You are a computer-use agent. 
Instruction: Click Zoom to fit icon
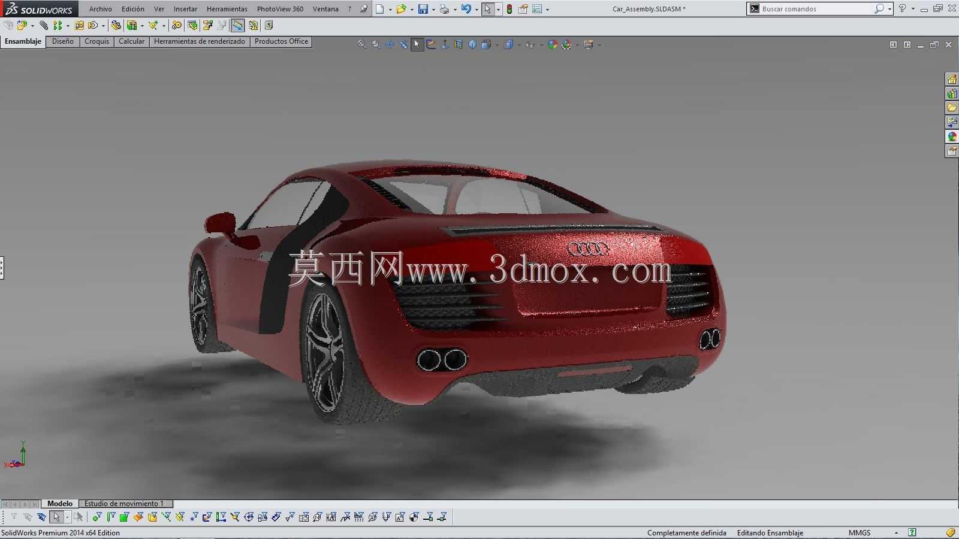[x=361, y=44]
